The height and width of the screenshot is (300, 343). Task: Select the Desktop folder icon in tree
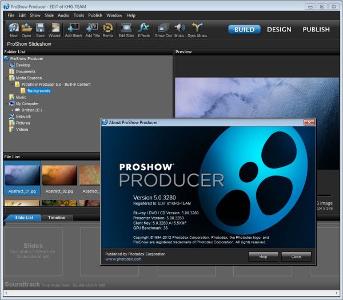tap(12, 65)
